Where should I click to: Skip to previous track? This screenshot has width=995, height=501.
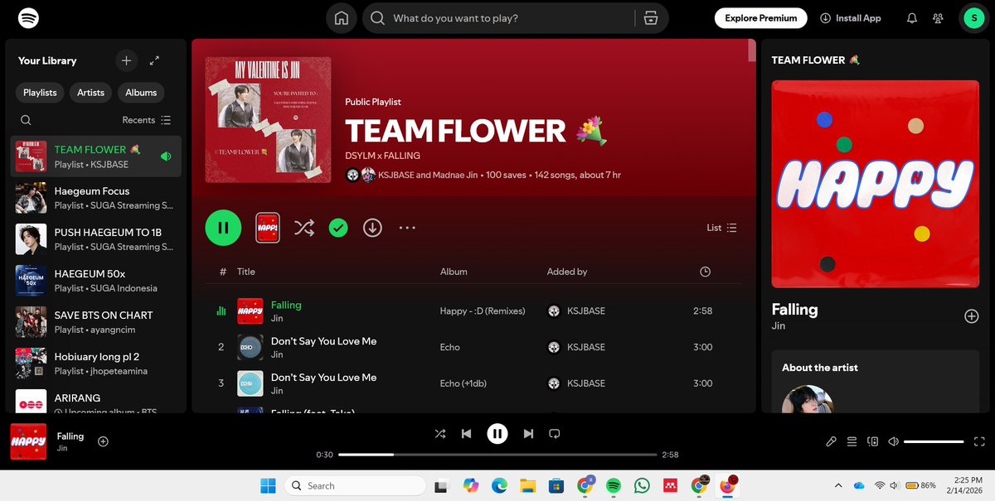point(466,434)
